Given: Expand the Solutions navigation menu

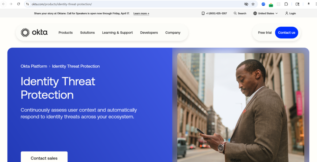Looking at the screenshot, I should point(87,33).
